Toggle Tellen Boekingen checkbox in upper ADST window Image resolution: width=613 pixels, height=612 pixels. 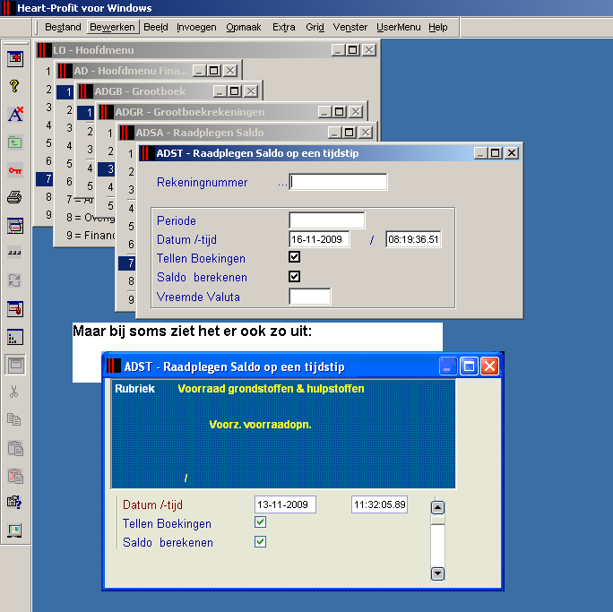[294, 257]
